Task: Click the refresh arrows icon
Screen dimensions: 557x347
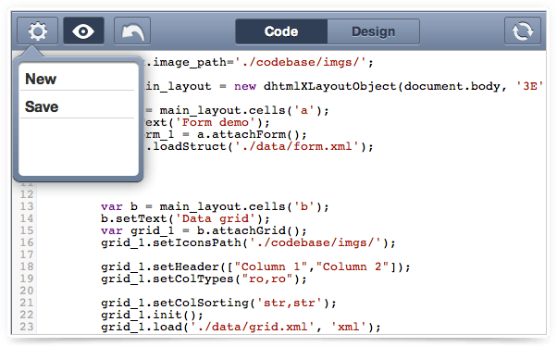Action: click(523, 31)
